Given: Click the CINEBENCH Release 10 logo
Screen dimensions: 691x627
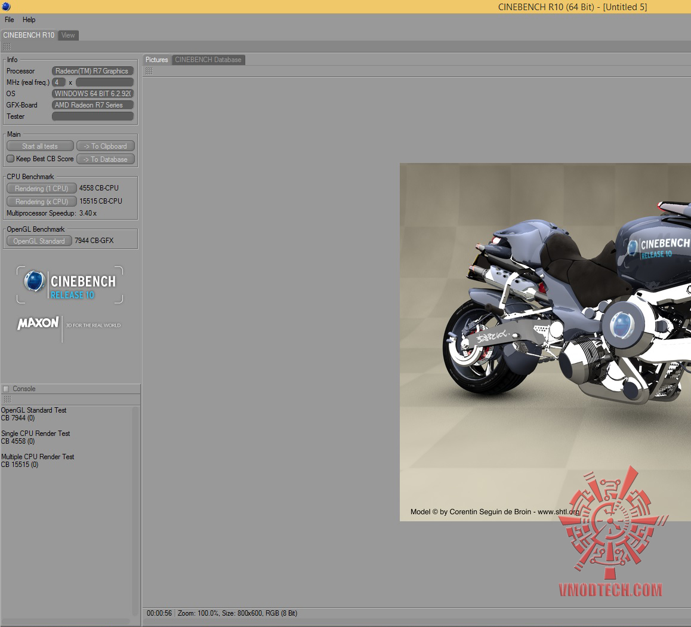Looking at the screenshot, I should coord(70,285).
